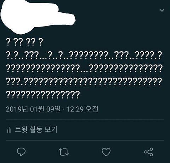
Task: Click the word 활동 in activity row
Action: (36, 129)
